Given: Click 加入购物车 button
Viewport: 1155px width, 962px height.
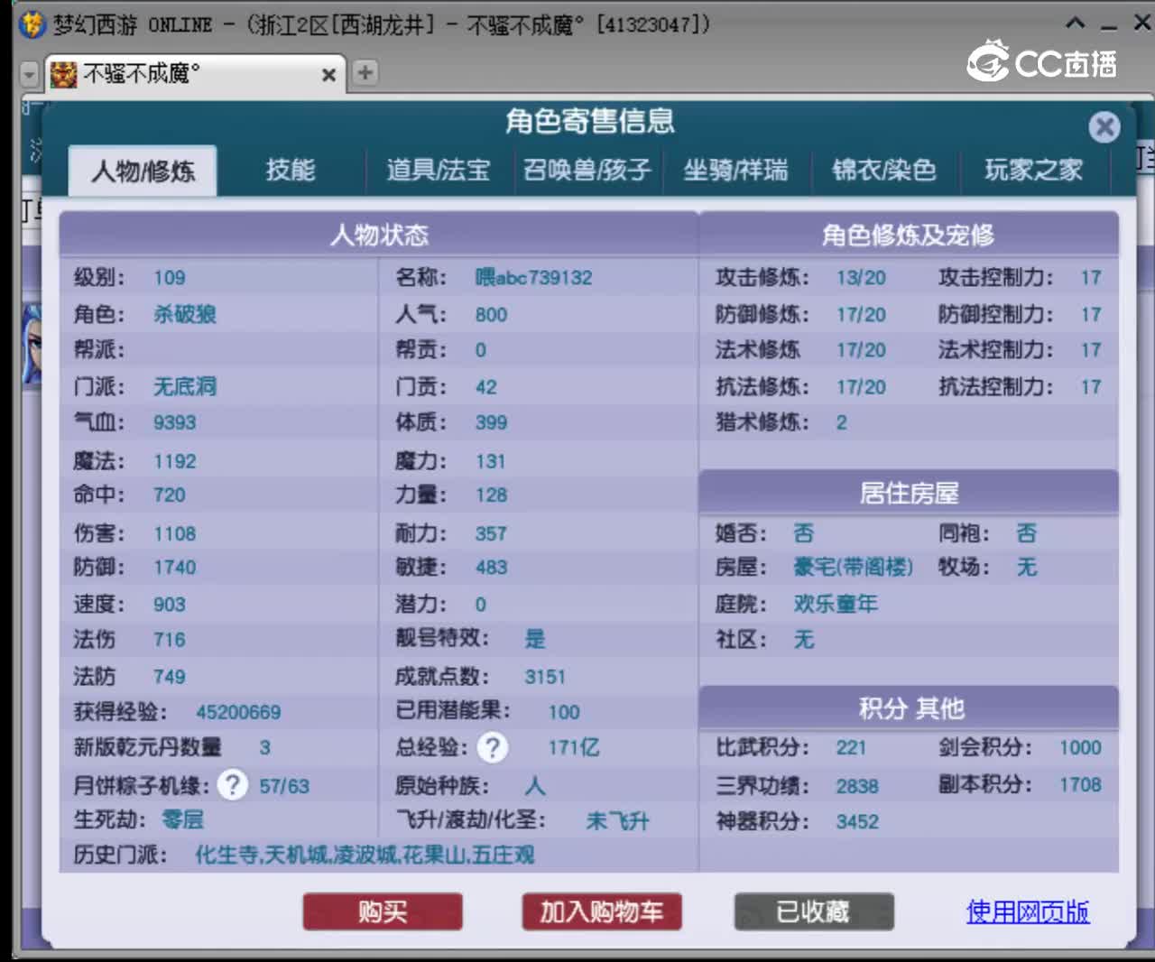Looking at the screenshot, I should point(602,912).
